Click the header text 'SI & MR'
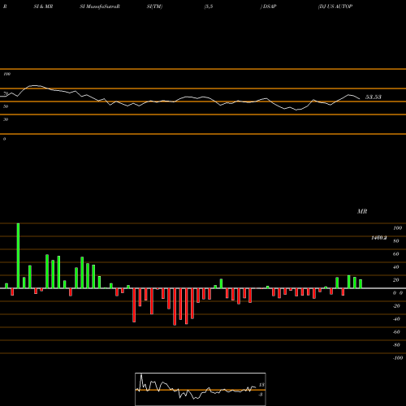Viewport: 406px width, 406px height. click(43, 6)
